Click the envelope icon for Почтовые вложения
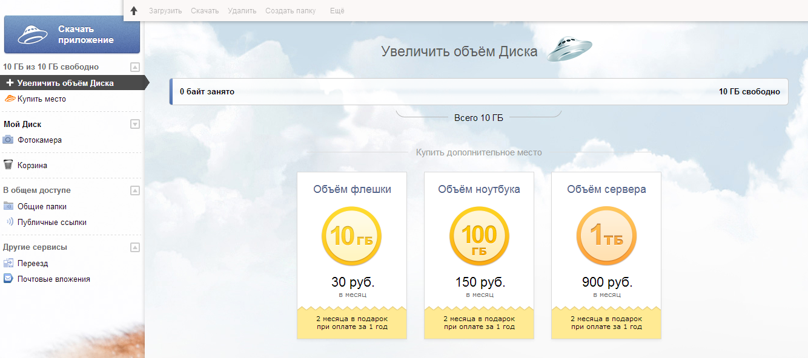Screen dimensions: 808x358 pos(8,279)
